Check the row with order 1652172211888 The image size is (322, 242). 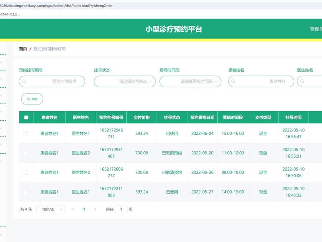(26, 192)
